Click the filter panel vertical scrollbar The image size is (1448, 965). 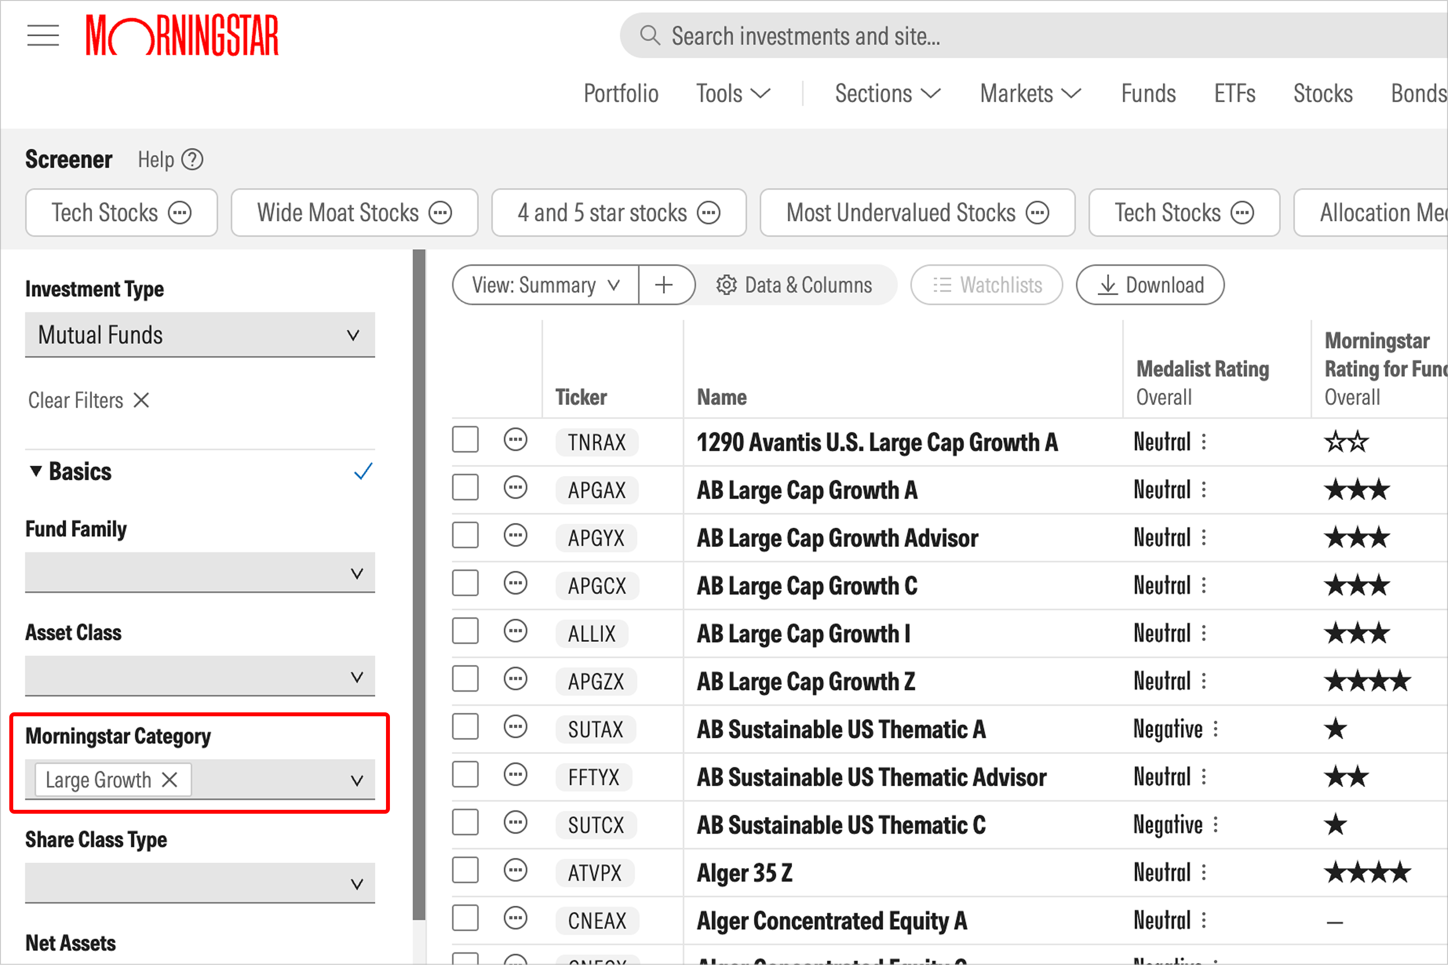coord(419,585)
